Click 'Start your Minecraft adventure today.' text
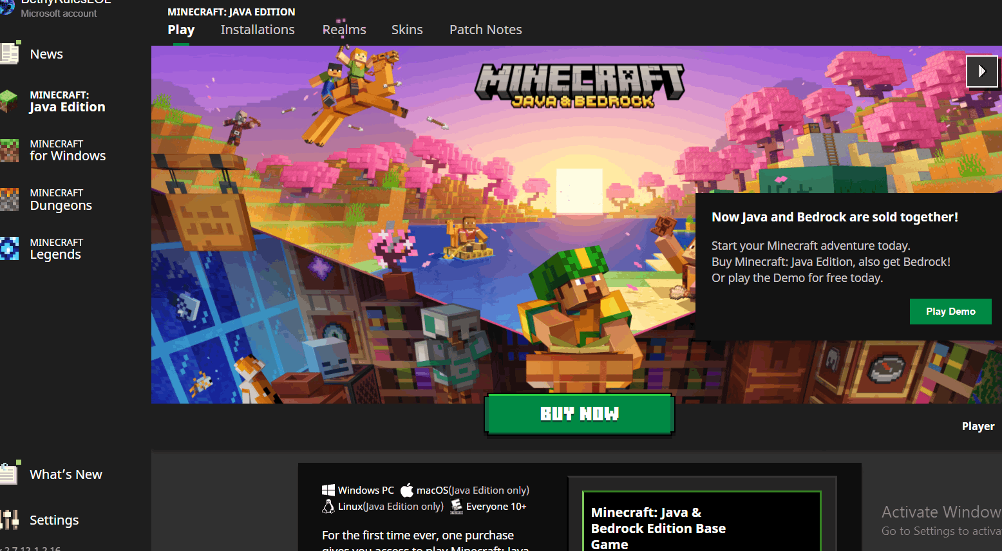Image resolution: width=1002 pixels, height=551 pixels. coord(811,245)
